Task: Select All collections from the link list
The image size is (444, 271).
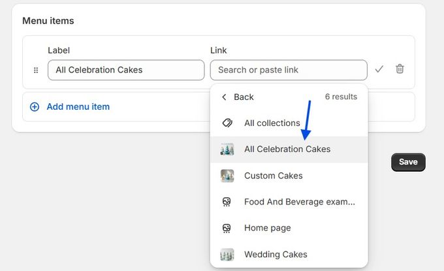Action: 289,123
